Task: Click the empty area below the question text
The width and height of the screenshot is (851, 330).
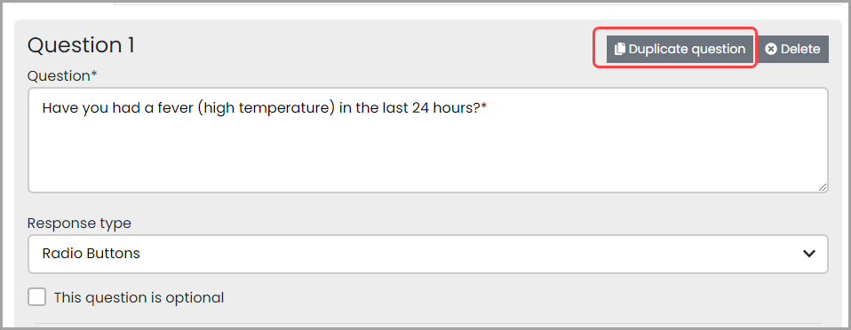Action: tap(427, 154)
